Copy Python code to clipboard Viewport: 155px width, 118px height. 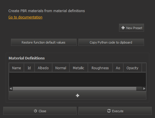coord(111,42)
